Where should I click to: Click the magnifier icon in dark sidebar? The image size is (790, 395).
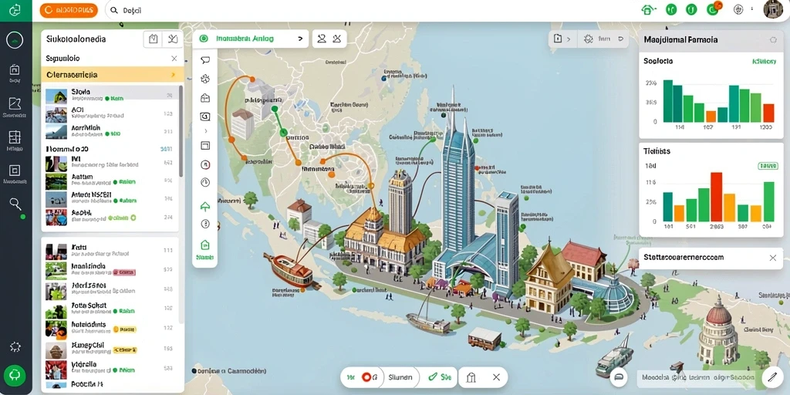click(x=15, y=204)
